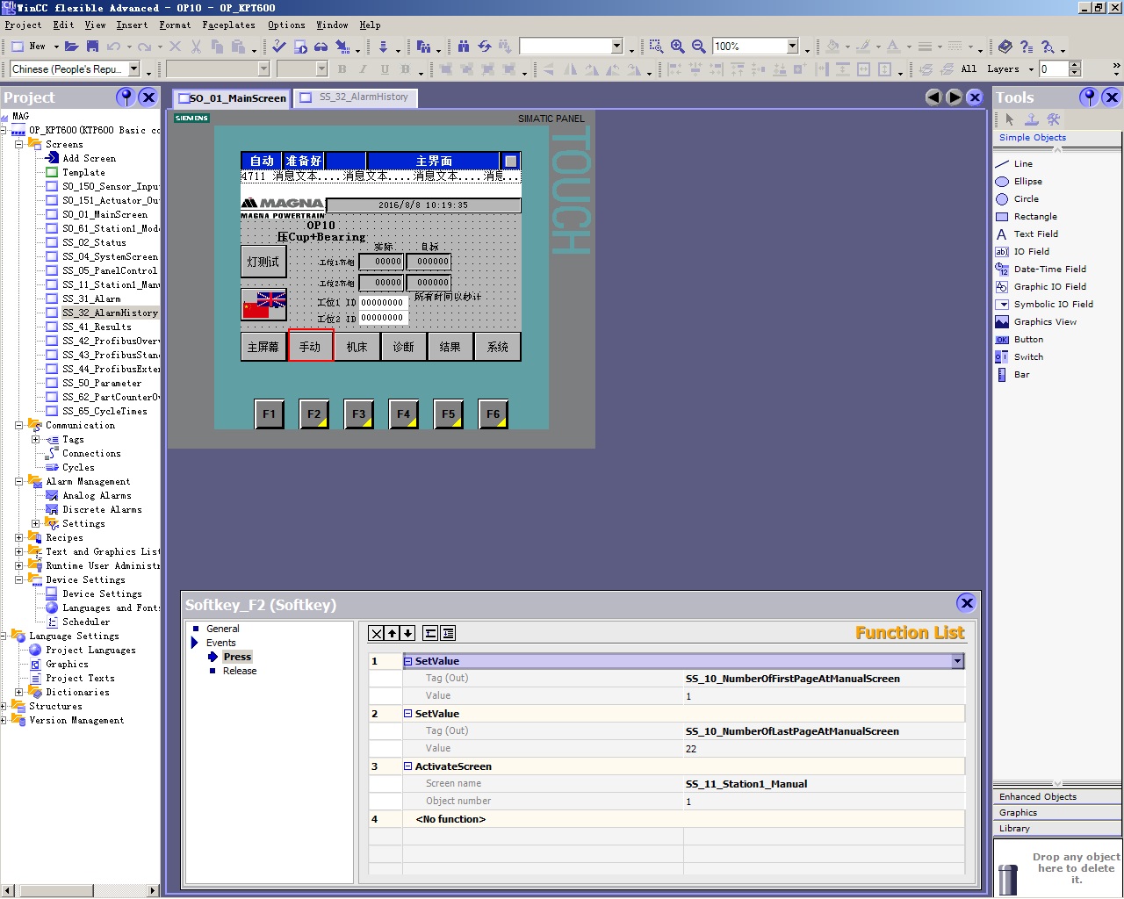Pin the Project panel
Screen dimensions: 1124x899
click(x=126, y=97)
